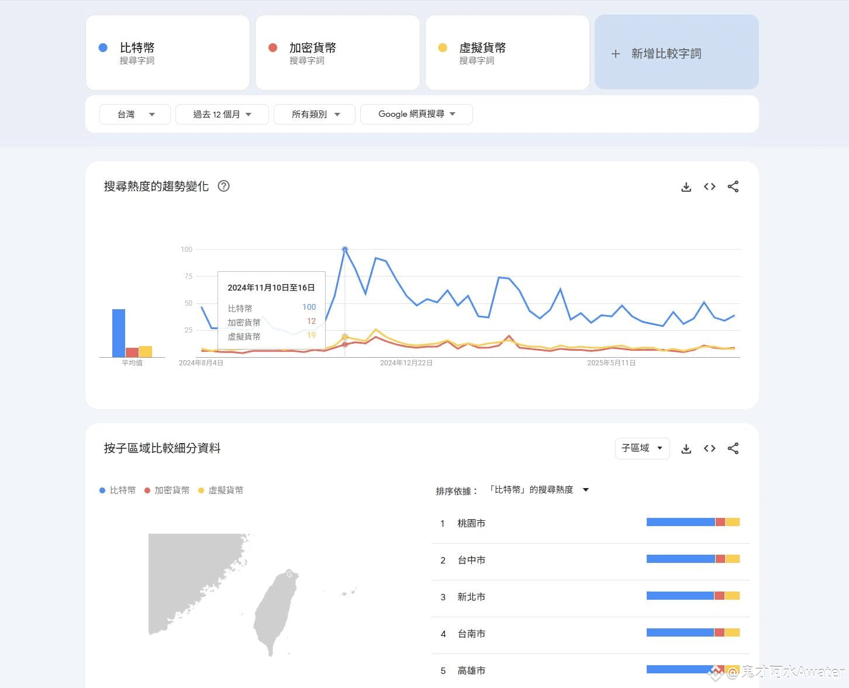Expand the Google 網頁搜尋 dropdown
Viewport: 849px width, 688px height.
click(x=416, y=115)
